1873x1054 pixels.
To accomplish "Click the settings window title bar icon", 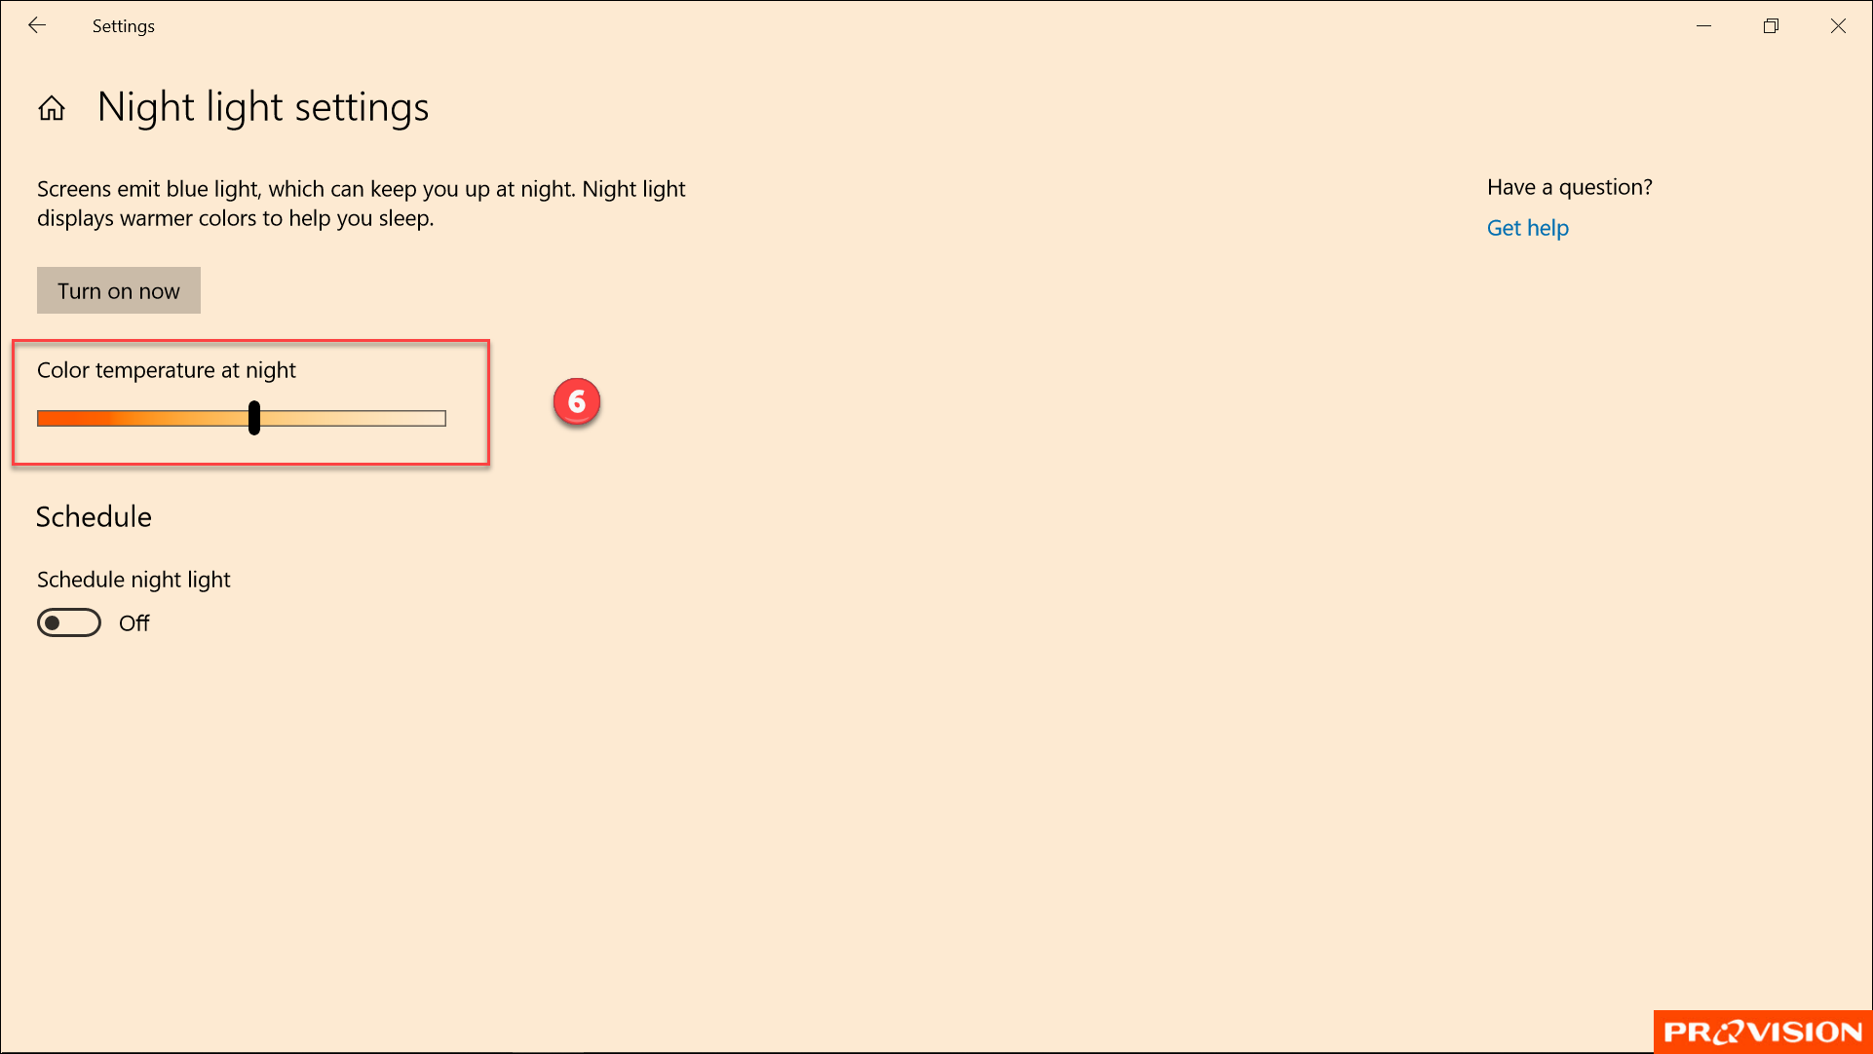I will [35, 24].
